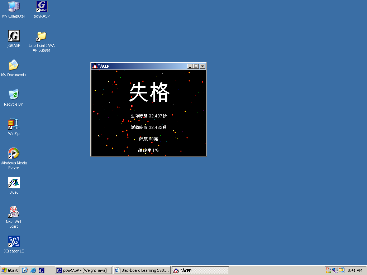The width and height of the screenshot is (367, 275).
Task: Click the Start button
Action: (x=10, y=270)
